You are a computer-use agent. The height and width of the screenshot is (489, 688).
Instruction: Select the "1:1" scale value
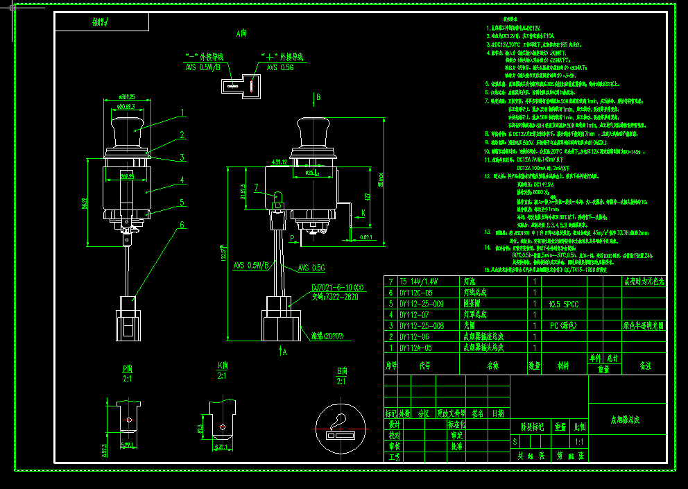580,442
